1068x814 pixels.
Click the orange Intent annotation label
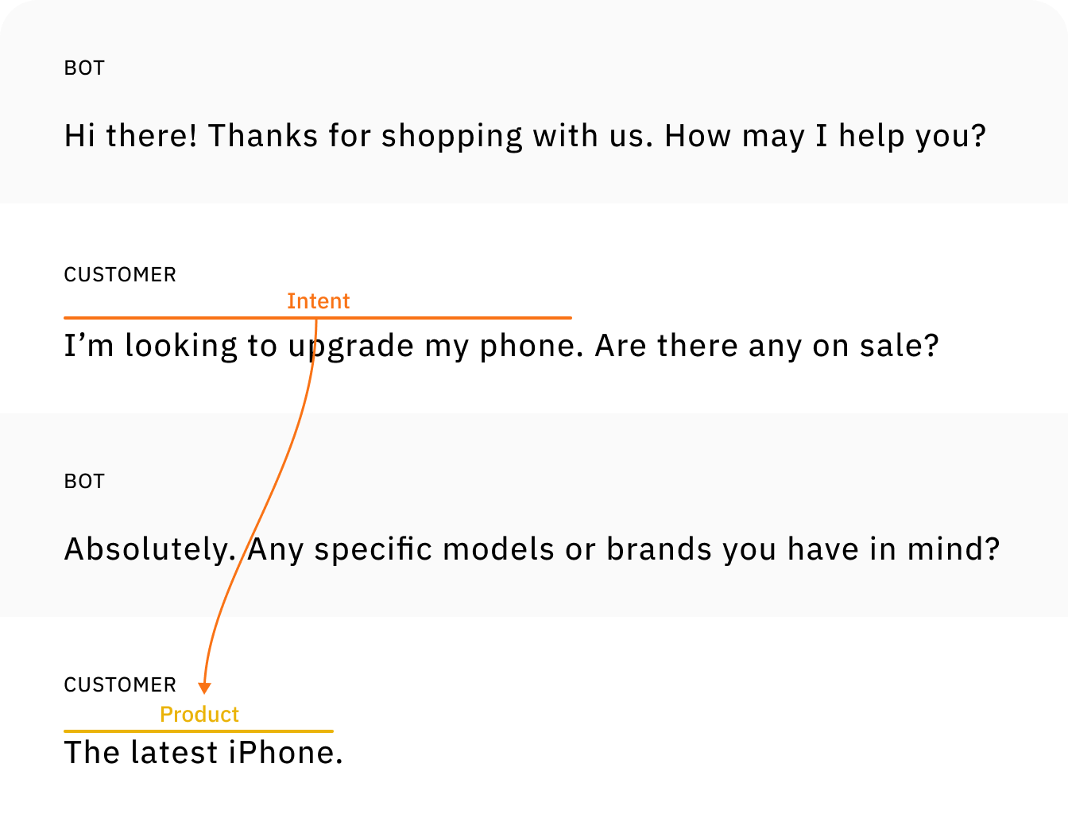(318, 301)
